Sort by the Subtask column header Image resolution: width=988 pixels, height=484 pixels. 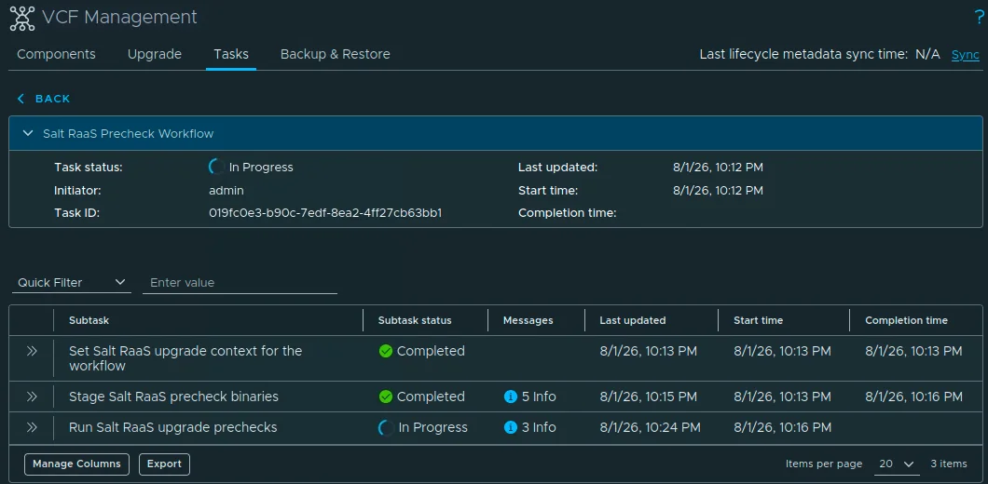tap(89, 320)
